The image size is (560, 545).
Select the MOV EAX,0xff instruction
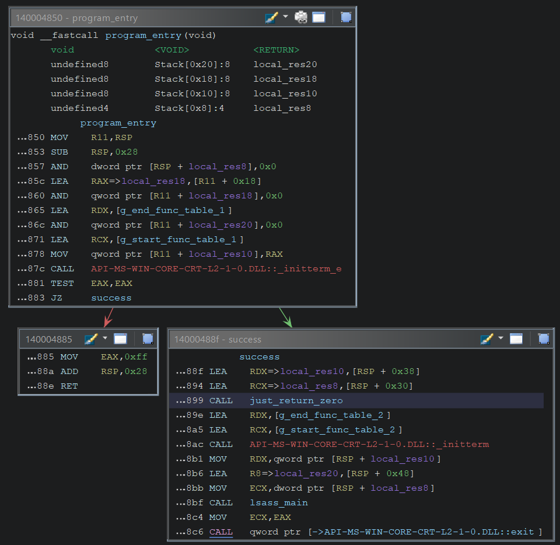tap(87, 357)
